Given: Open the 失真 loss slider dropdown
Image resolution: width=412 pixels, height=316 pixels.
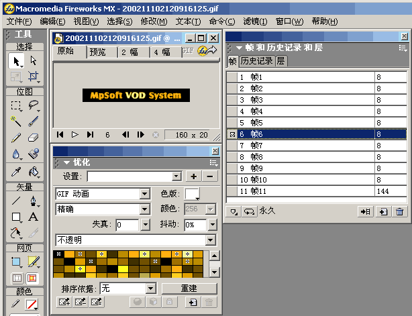Looking at the screenshot, I should click(146, 225).
